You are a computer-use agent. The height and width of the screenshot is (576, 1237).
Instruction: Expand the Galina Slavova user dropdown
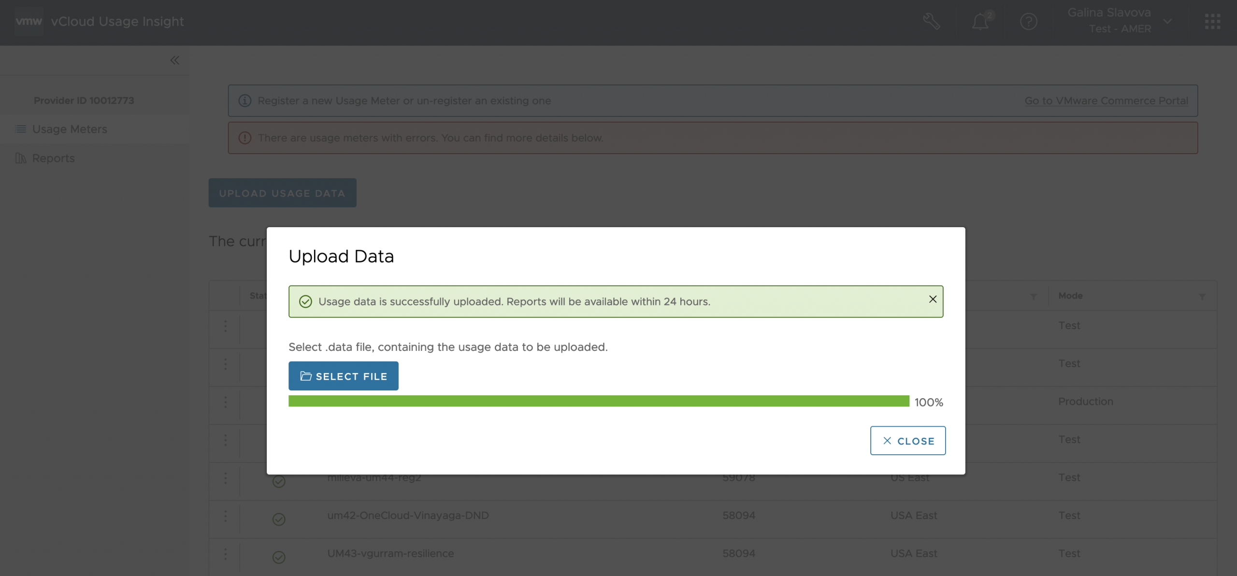click(1168, 22)
